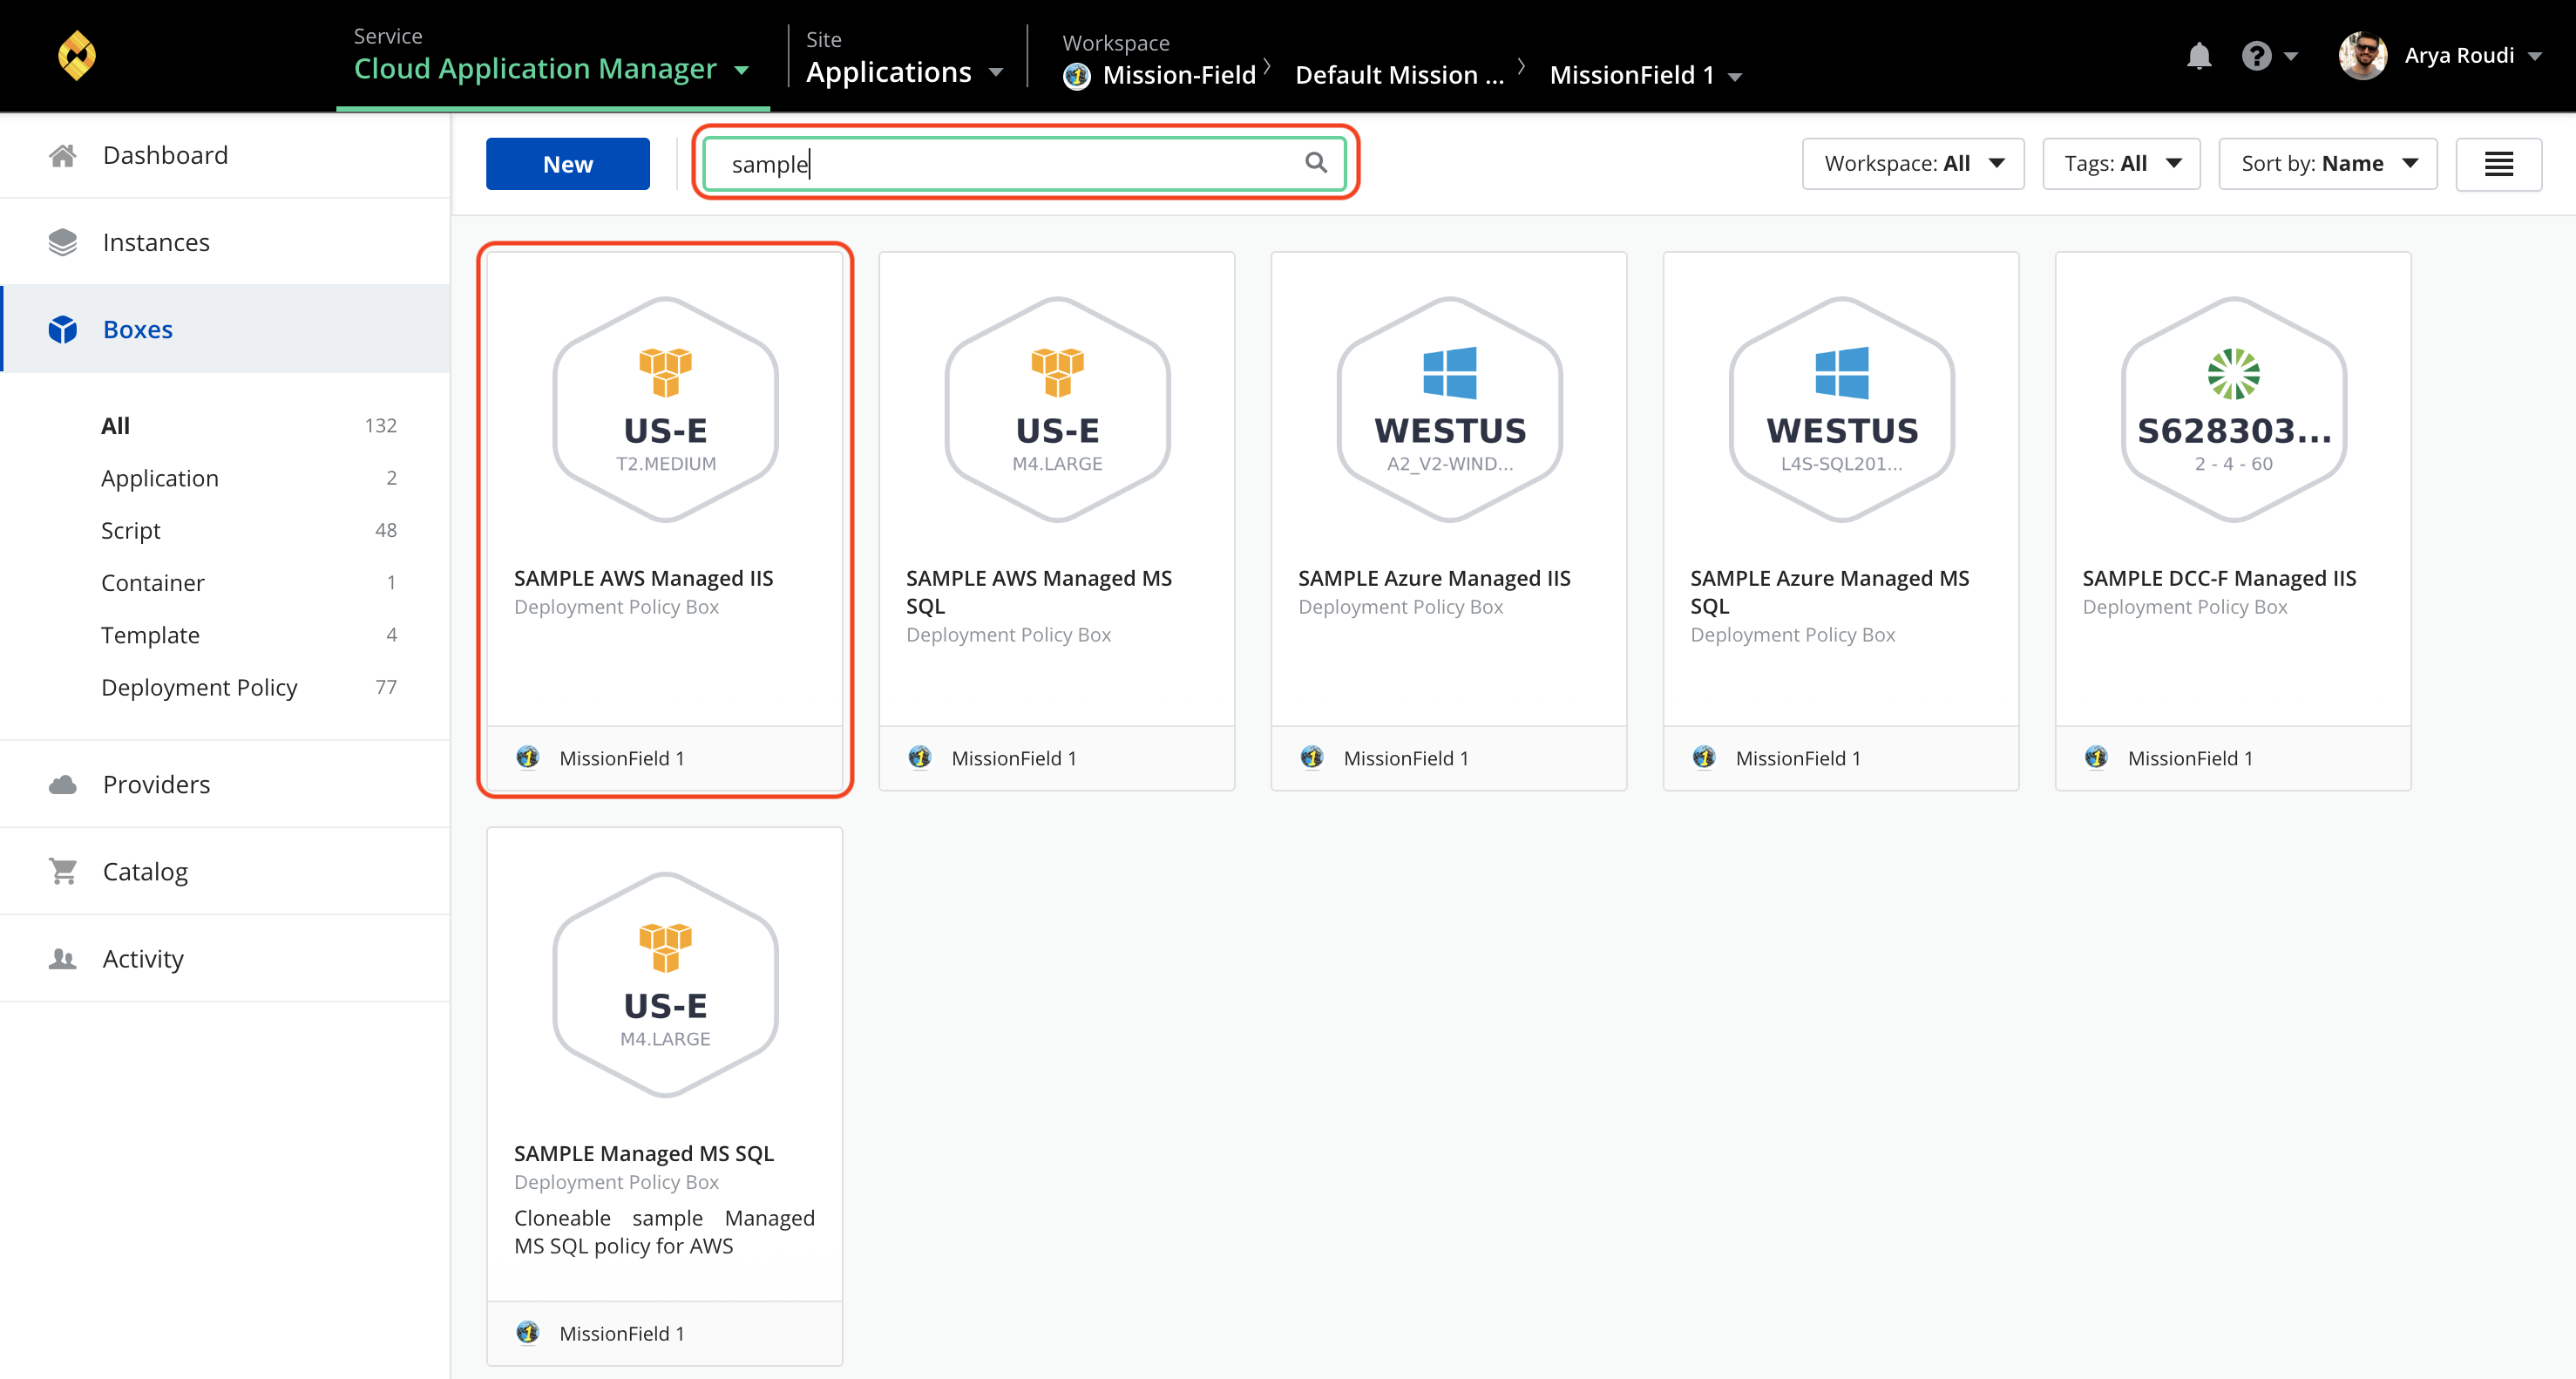
Task: Click globe icon in SAMPLE DCC-F Managed IIS footer
Action: (2096, 758)
